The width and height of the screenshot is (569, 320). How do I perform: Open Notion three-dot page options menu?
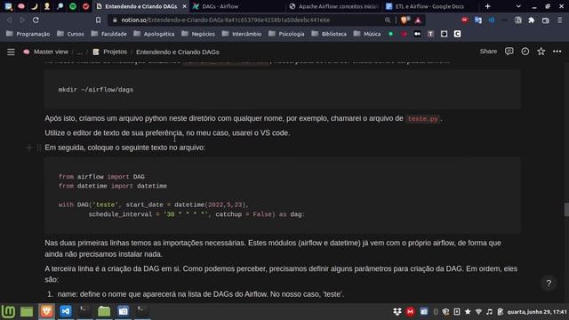point(557,52)
